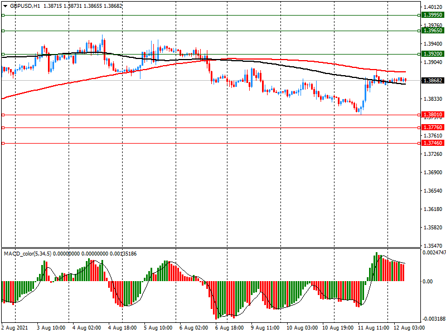Image resolution: width=446 pixels, height=334 pixels.
Task: Click the 1.36180 price scale value
Action: pos(433,209)
